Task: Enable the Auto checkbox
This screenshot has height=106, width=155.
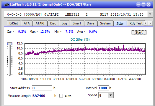Action: [x=61, y=96]
